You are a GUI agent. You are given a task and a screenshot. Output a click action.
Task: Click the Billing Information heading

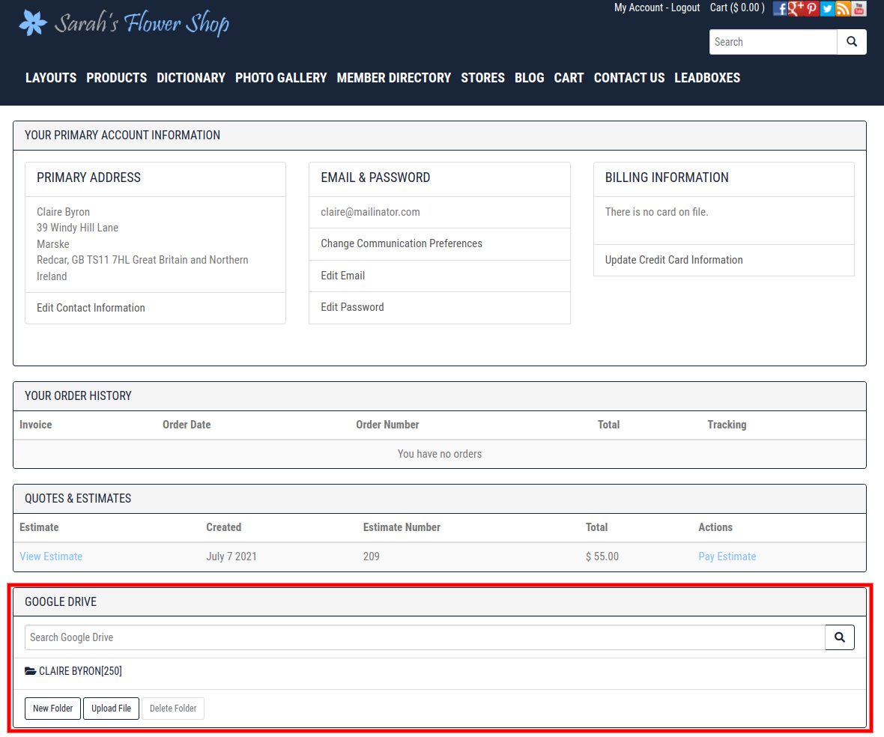pos(667,178)
